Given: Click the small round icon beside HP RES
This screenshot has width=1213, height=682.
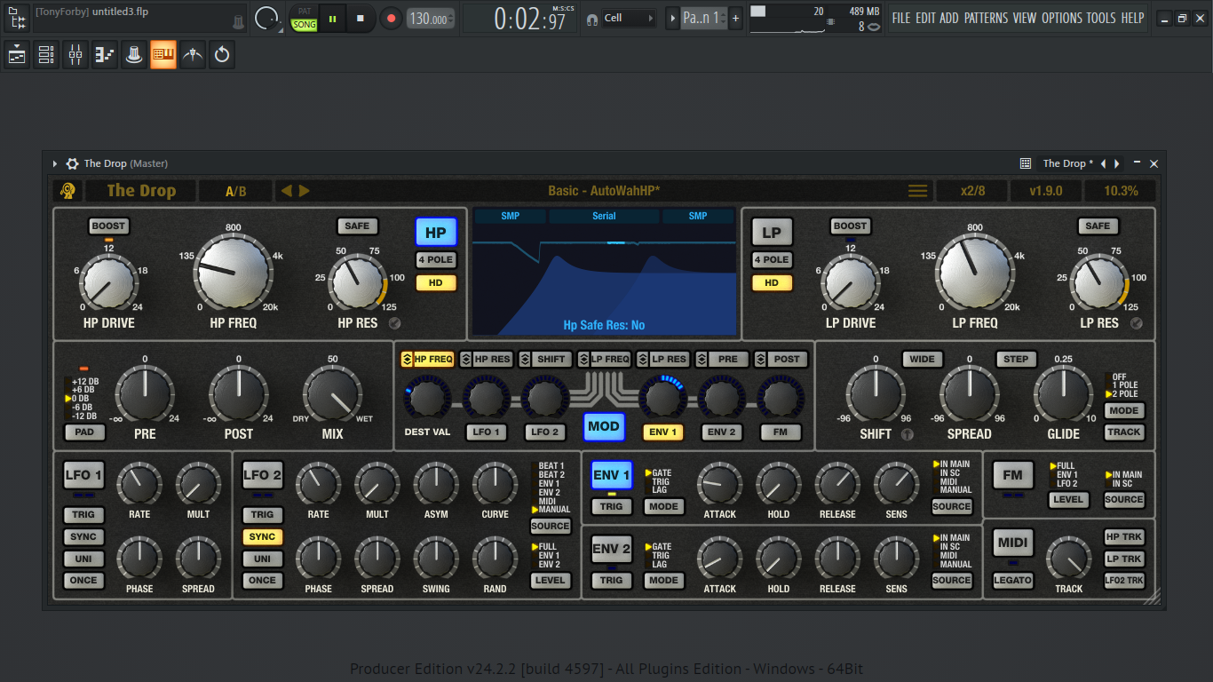Looking at the screenshot, I should [x=394, y=323].
